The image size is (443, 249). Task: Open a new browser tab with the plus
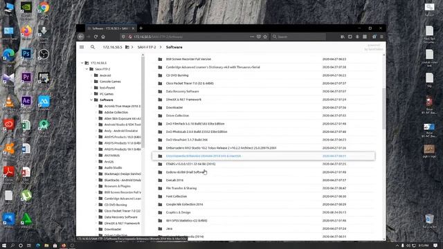141,28
